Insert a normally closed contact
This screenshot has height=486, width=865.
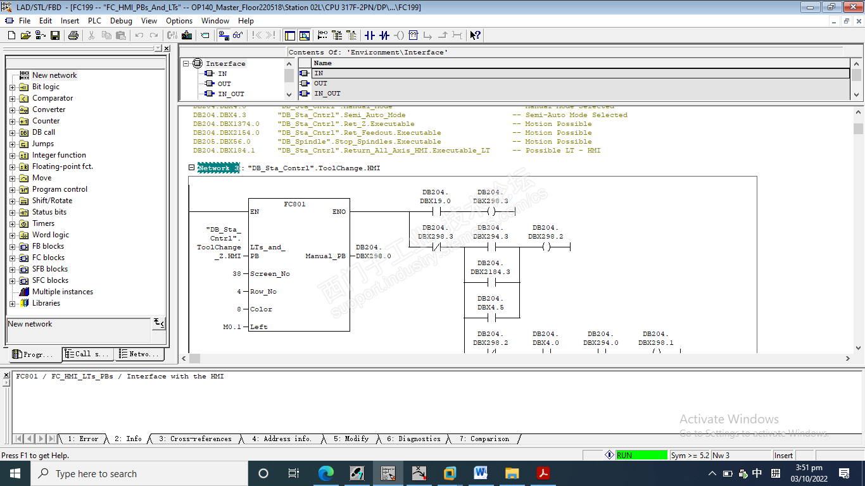coord(384,35)
